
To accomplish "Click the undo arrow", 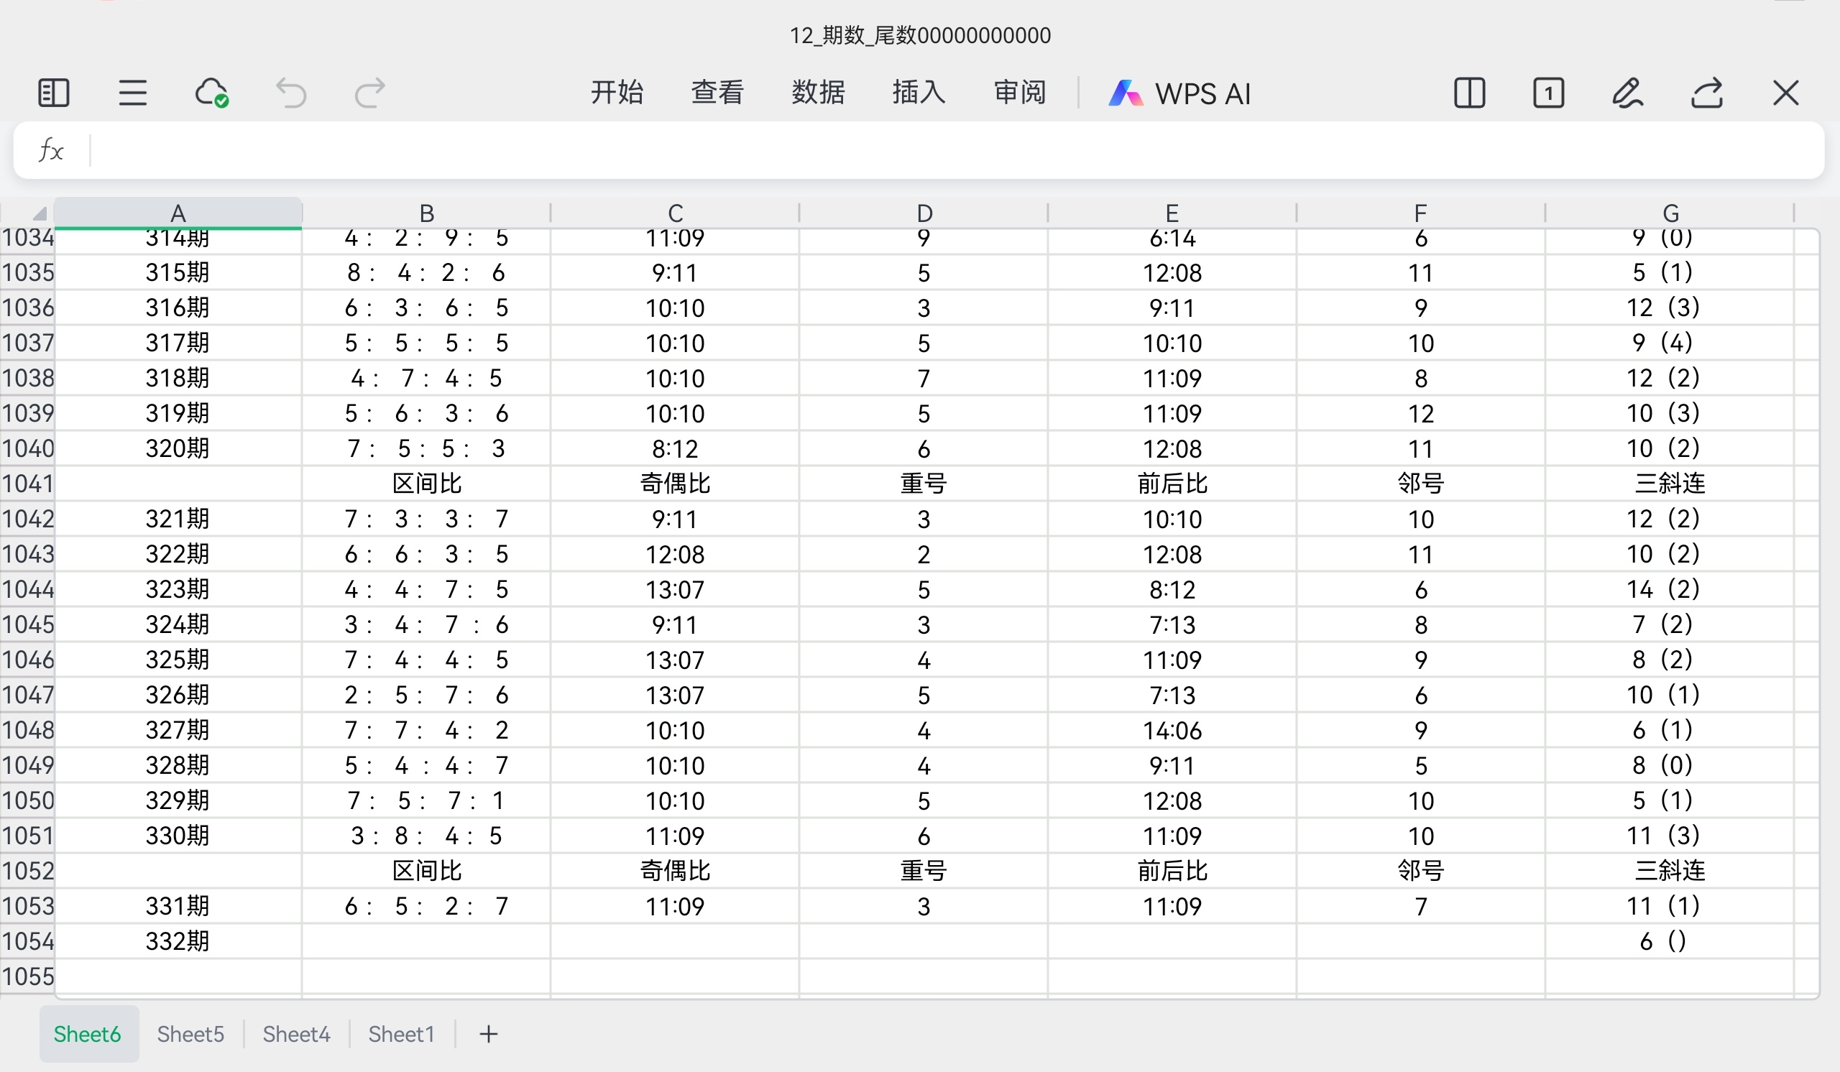I will click(x=290, y=93).
